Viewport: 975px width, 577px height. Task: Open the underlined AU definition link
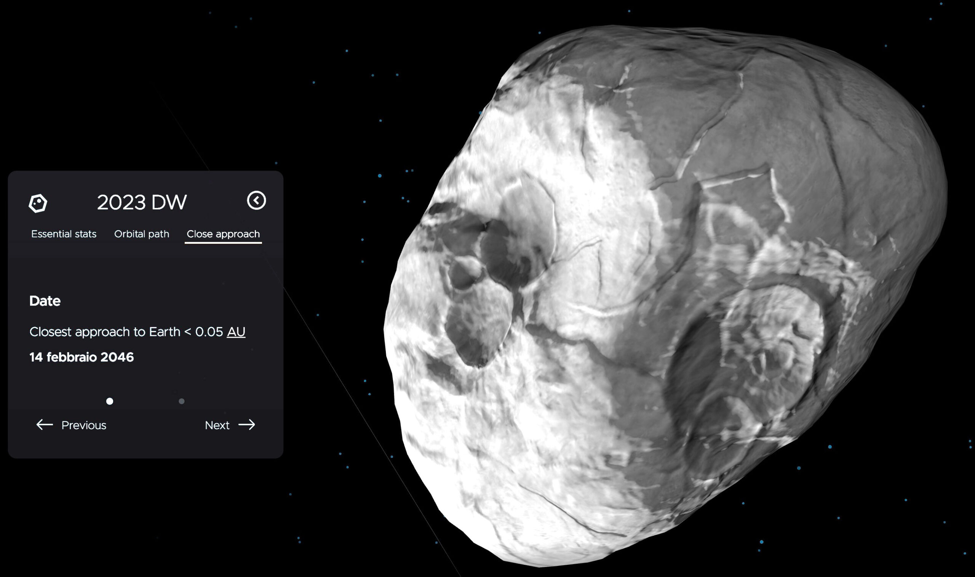[236, 332]
